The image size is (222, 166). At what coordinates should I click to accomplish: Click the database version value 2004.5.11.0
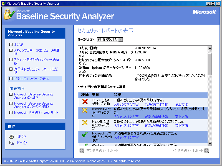tap(142, 60)
